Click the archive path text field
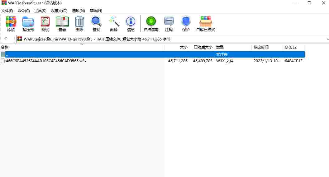329x177 pixels. 173,39
